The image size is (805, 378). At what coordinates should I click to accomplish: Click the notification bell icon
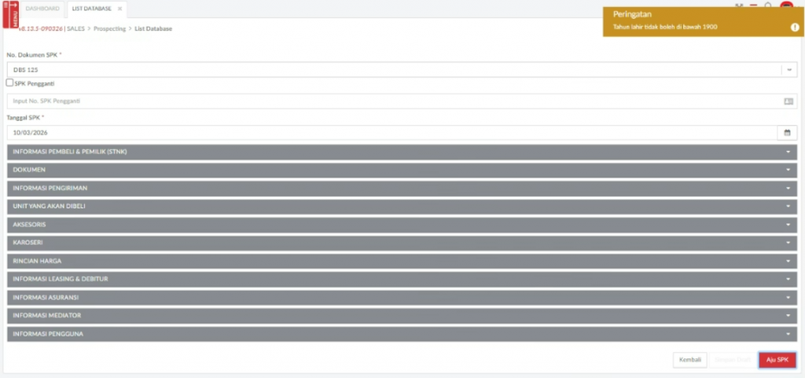tap(768, 6)
